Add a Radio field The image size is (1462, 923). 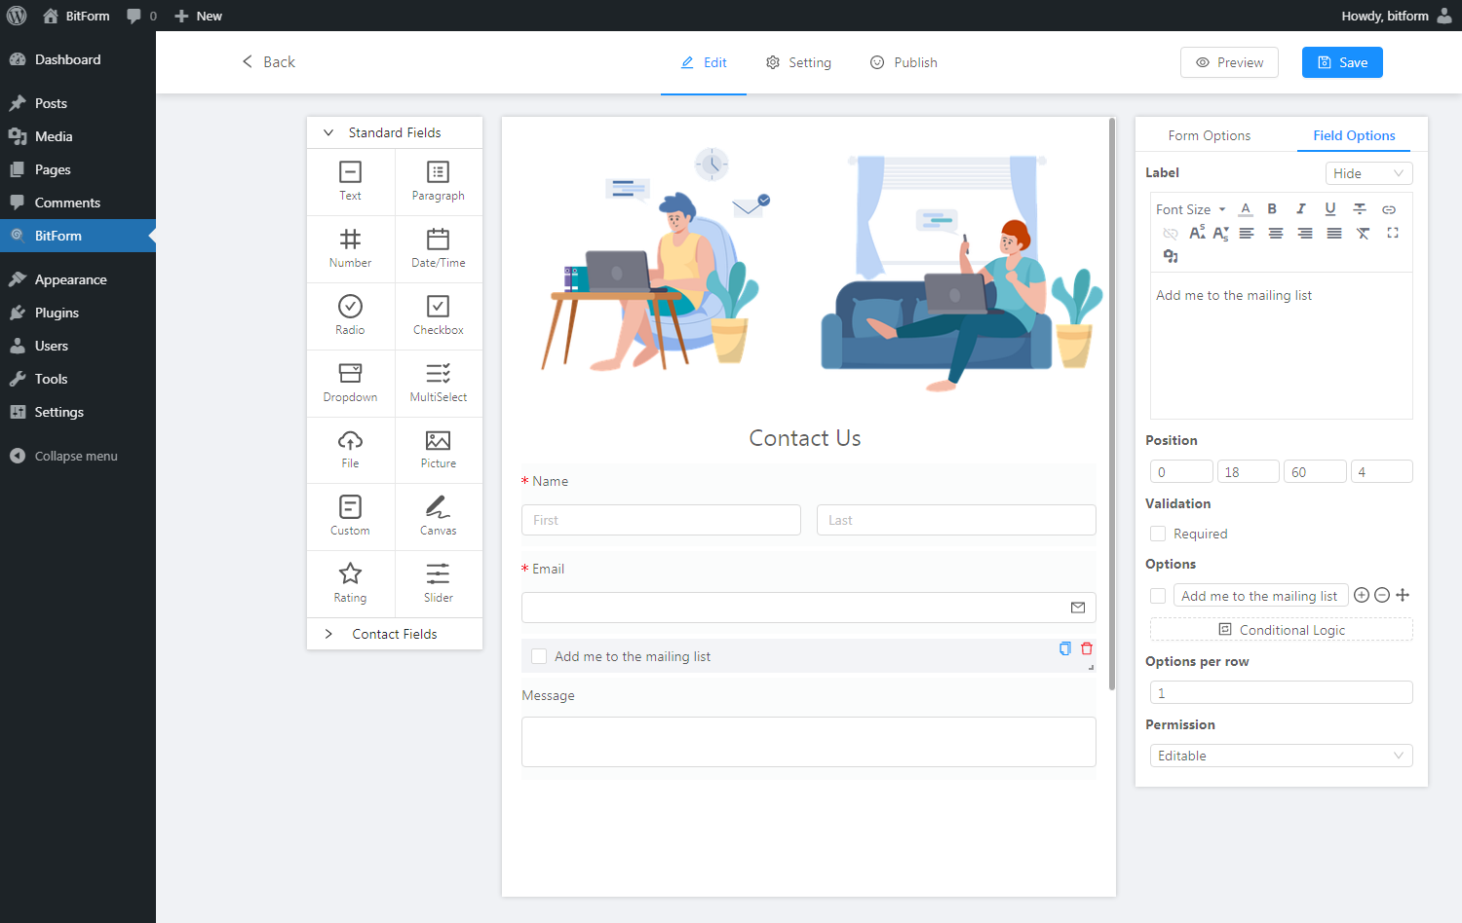350,316
